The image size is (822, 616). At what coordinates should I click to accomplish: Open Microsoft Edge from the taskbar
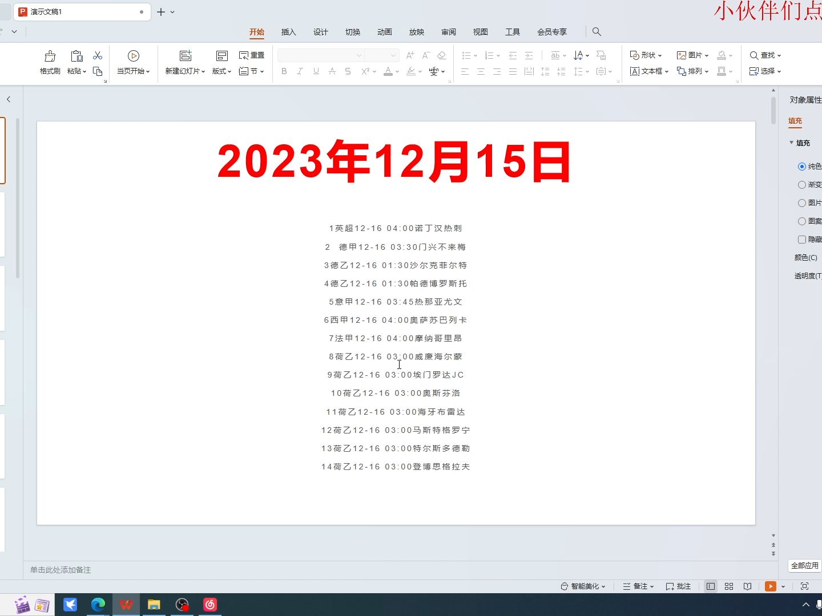(98, 605)
